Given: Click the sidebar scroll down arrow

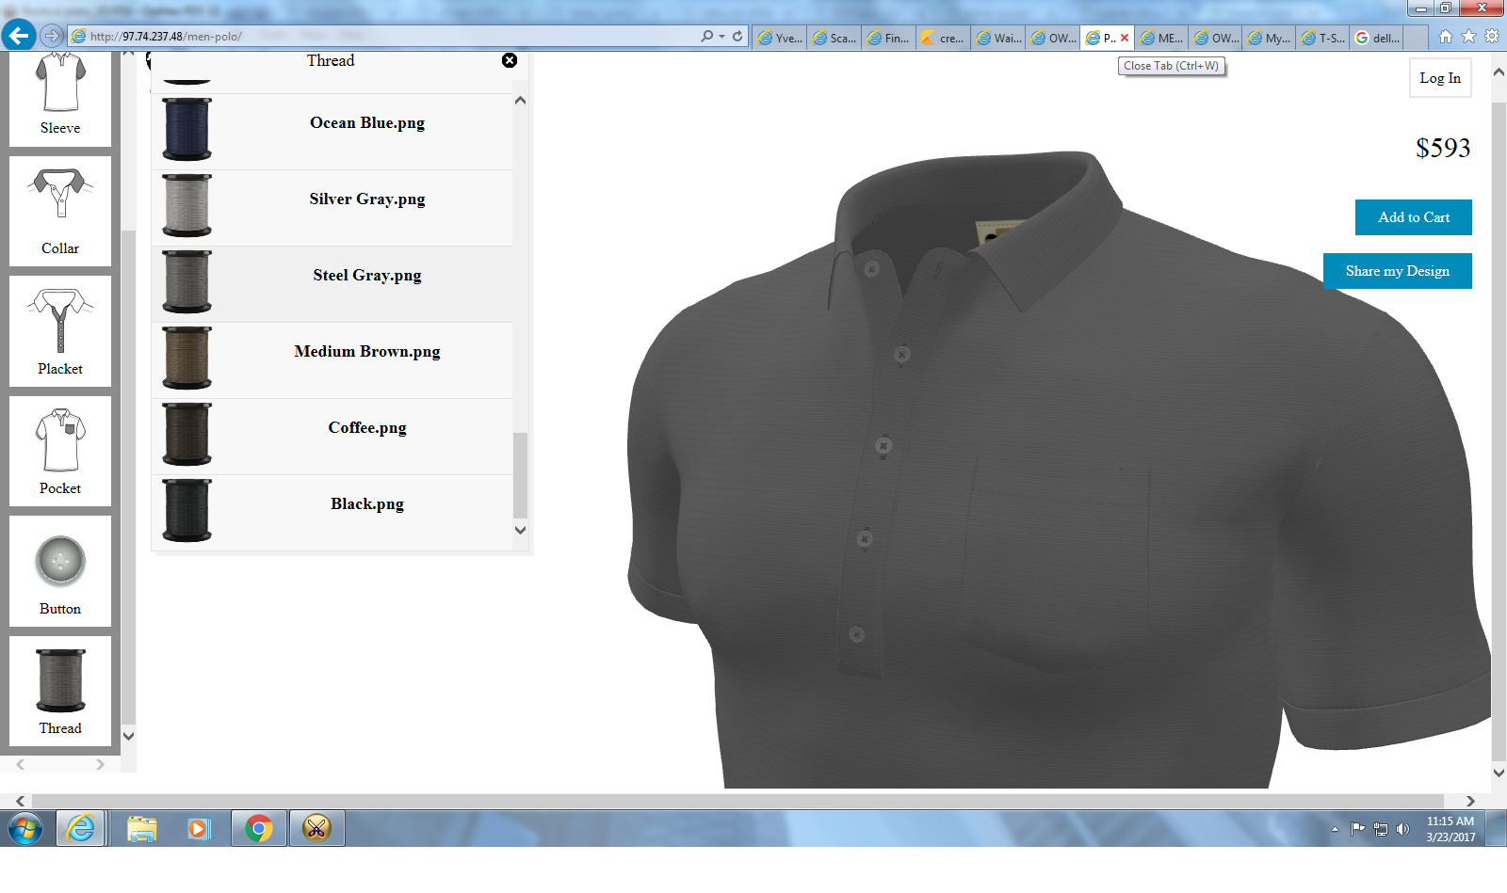Looking at the screenshot, I should [x=129, y=736].
